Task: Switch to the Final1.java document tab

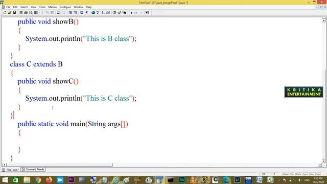Action: click(11, 170)
